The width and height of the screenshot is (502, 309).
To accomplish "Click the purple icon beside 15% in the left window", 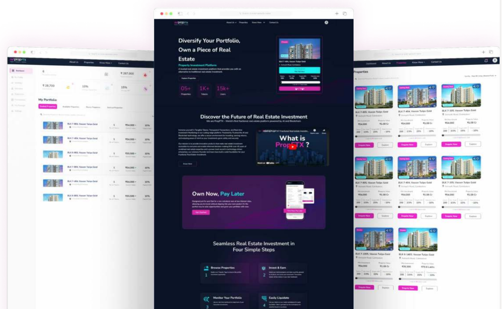I will (x=146, y=89).
